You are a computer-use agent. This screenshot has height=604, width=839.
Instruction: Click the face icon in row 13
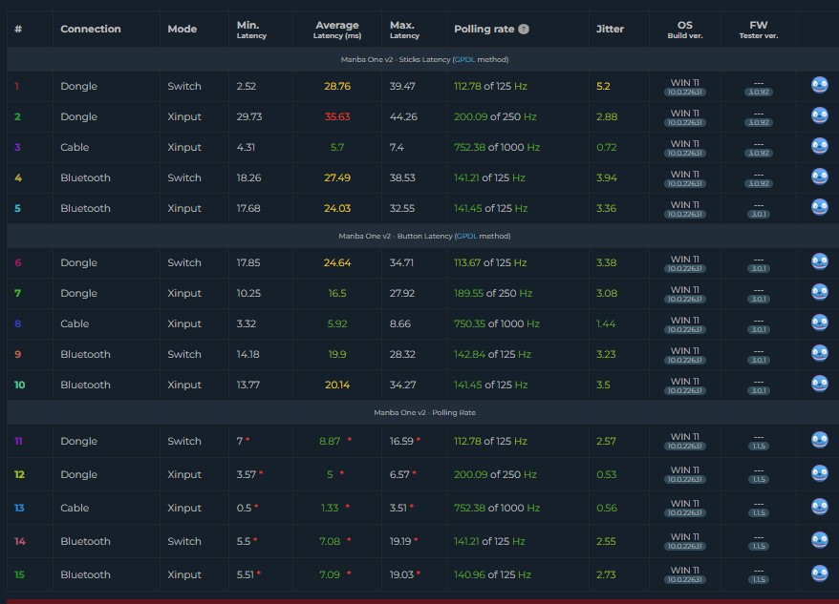coord(819,506)
